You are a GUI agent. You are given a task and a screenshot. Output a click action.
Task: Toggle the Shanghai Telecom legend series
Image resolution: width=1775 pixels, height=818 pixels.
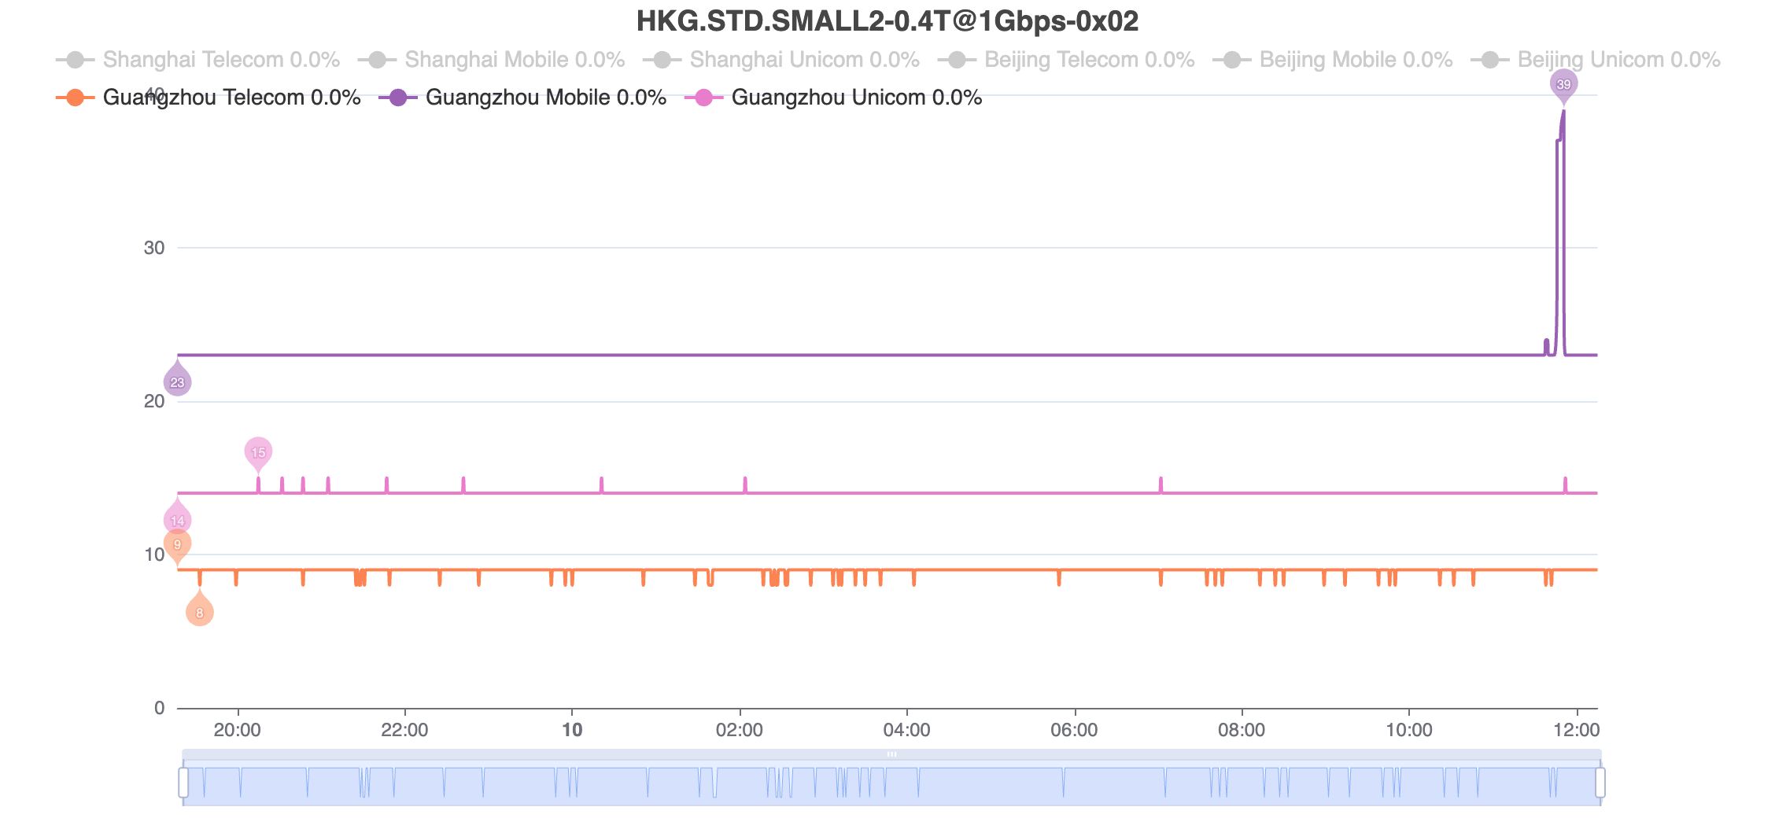(198, 60)
